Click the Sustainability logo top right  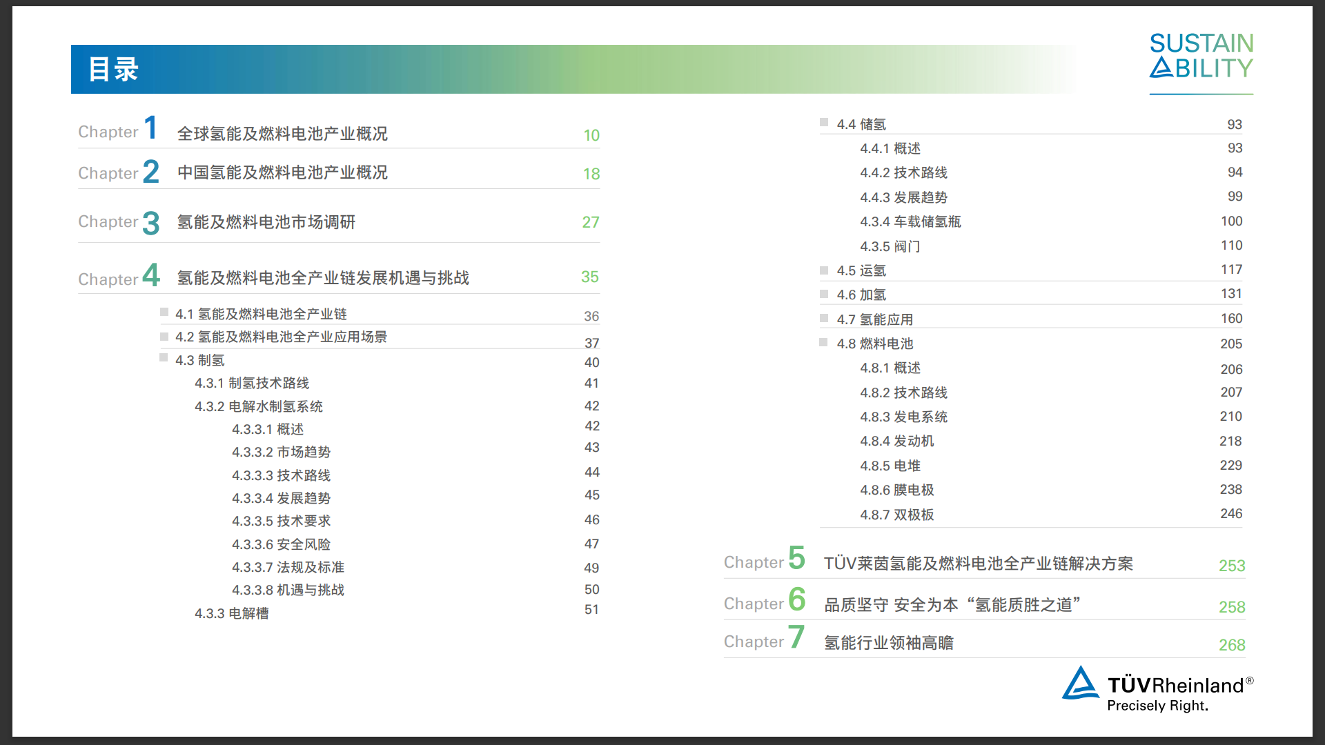pyautogui.click(x=1201, y=57)
